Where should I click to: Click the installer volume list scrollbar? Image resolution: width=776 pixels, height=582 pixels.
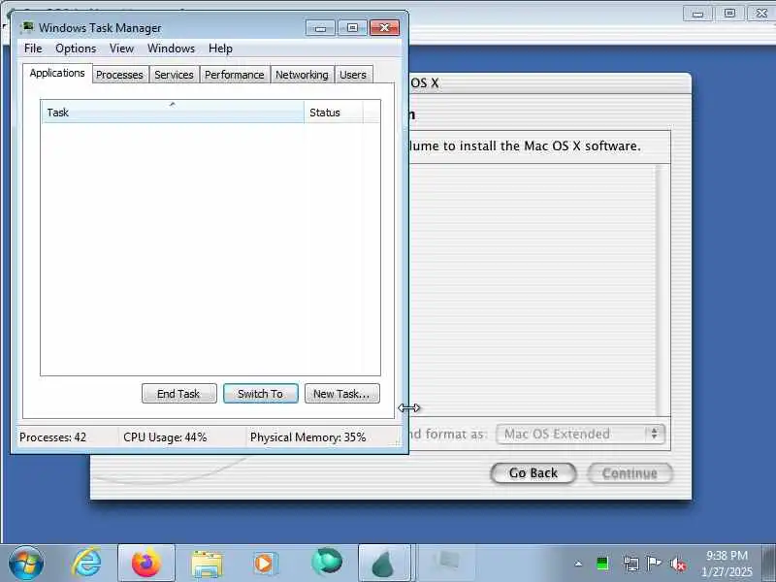(x=659, y=290)
